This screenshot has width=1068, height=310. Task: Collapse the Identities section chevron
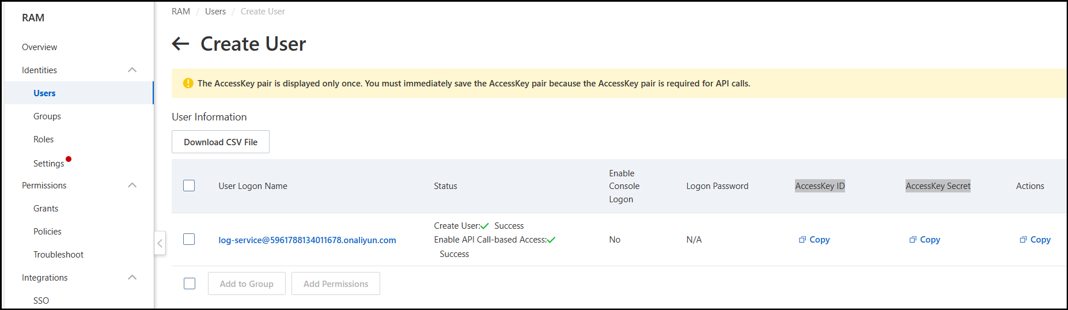click(132, 70)
